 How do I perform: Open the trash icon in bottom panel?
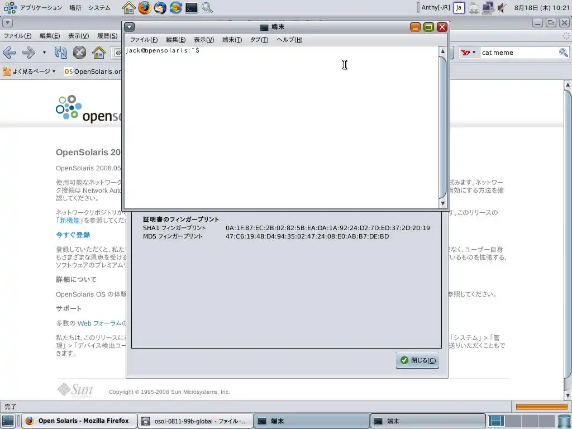(x=564, y=421)
